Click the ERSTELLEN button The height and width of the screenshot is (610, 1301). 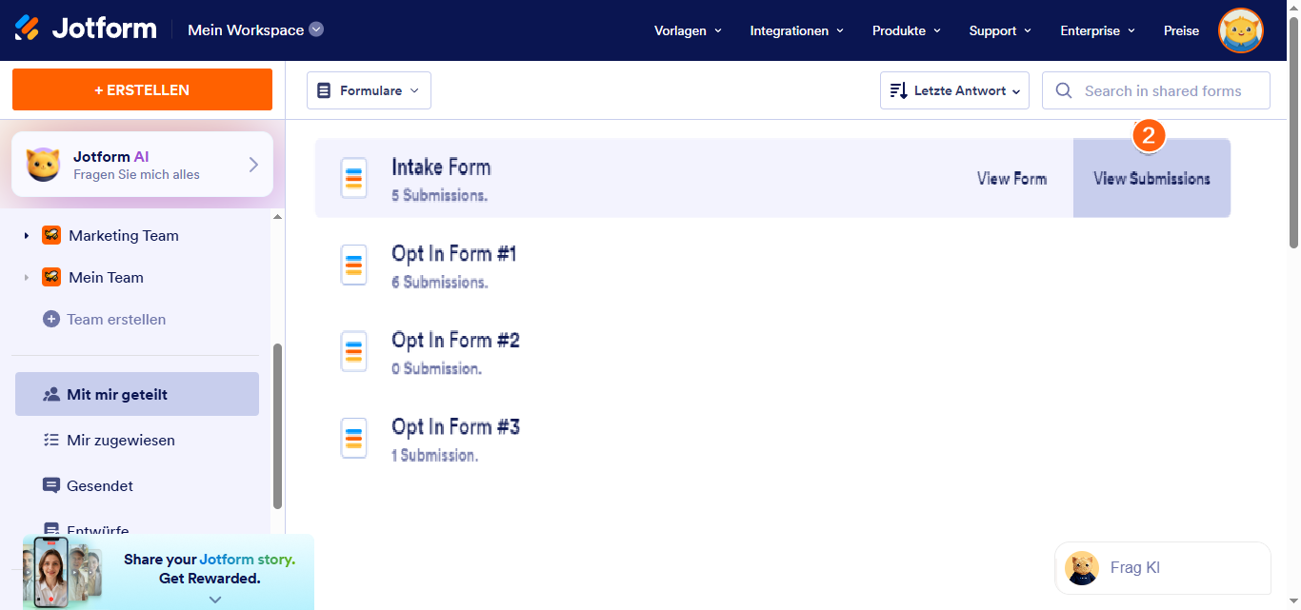click(142, 89)
